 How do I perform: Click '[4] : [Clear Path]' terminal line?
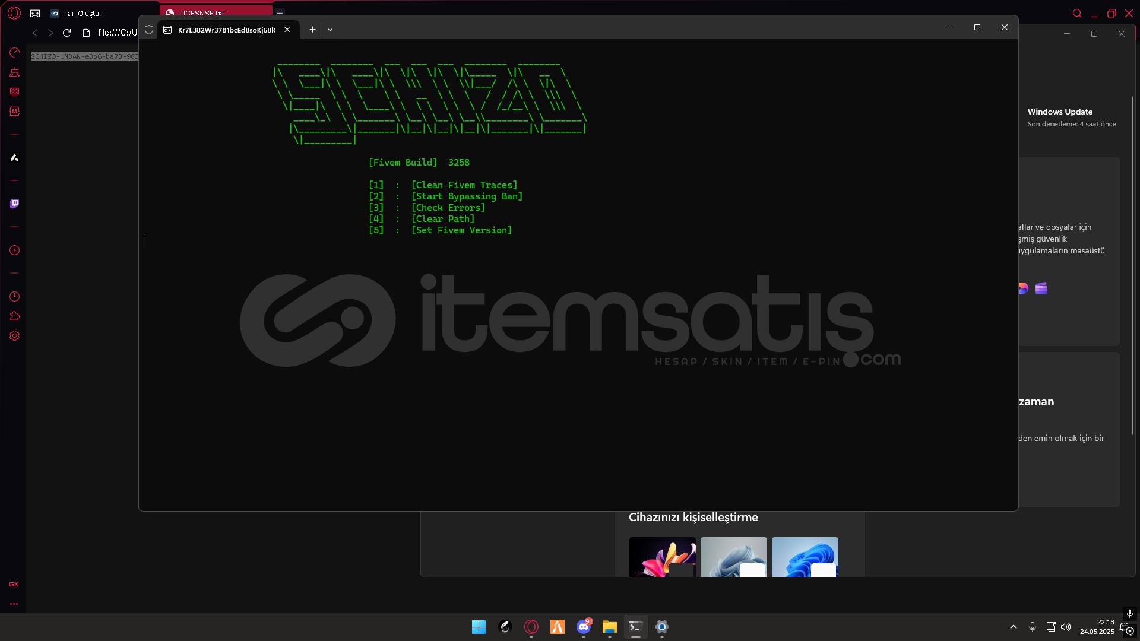422,219
